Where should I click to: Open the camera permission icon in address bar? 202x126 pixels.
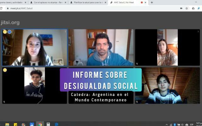coord(181,9)
